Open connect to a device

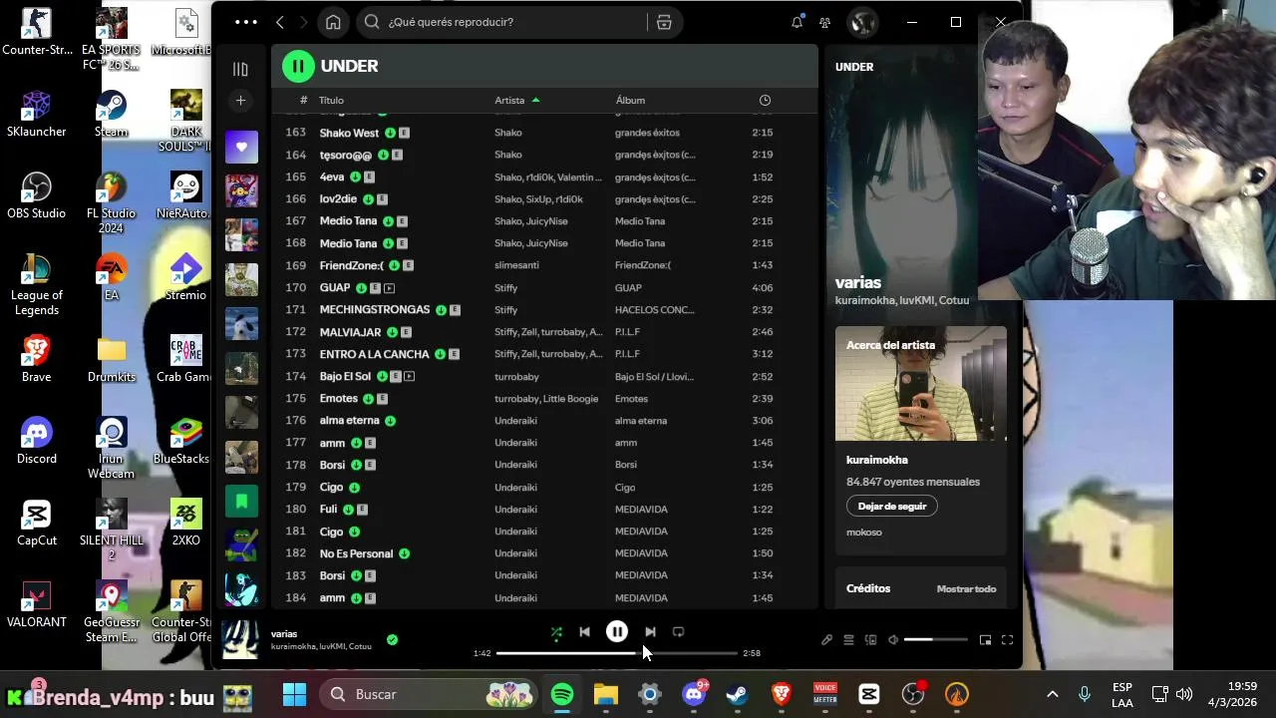point(870,640)
